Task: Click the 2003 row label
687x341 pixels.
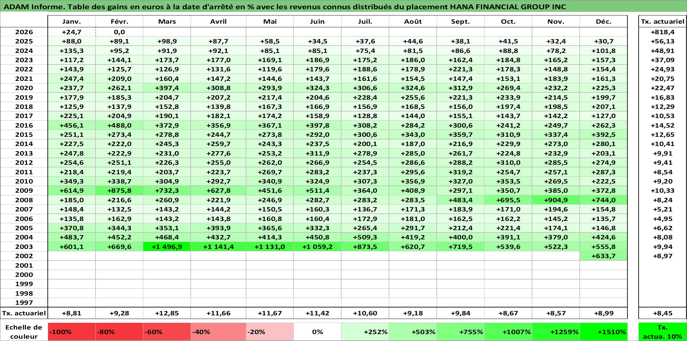Action: pyautogui.click(x=24, y=247)
